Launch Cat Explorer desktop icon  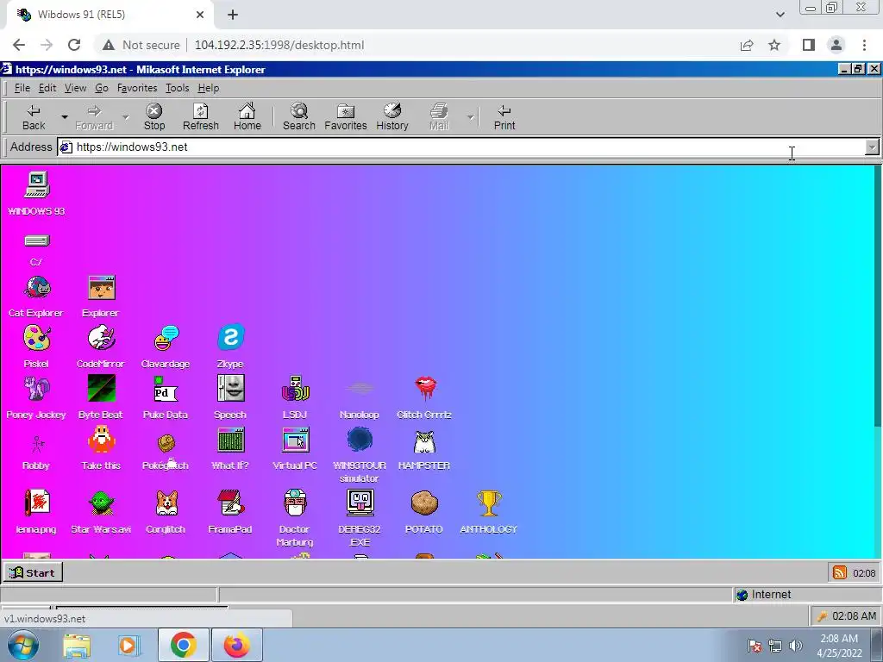pyautogui.click(x=37, y=288)
